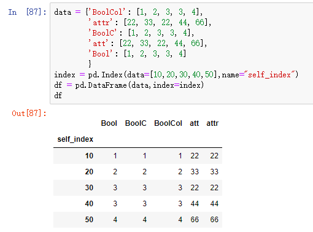Click BoolC value in row 10
This screenshot has width=313, height=232.
pos(145,156)
